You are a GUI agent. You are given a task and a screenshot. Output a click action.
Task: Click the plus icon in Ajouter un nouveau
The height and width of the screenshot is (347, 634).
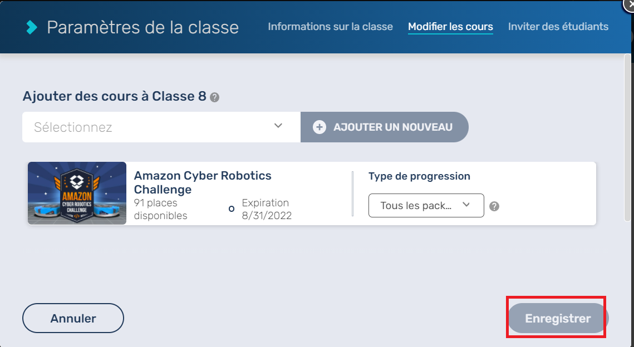[320, 127]
